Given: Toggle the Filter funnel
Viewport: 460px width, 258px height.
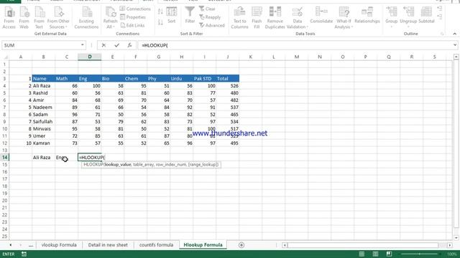Looking at the screenshot, I should click(x=190, y=15).
